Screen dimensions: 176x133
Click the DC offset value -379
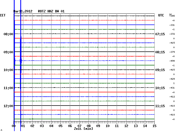[172, 52]
